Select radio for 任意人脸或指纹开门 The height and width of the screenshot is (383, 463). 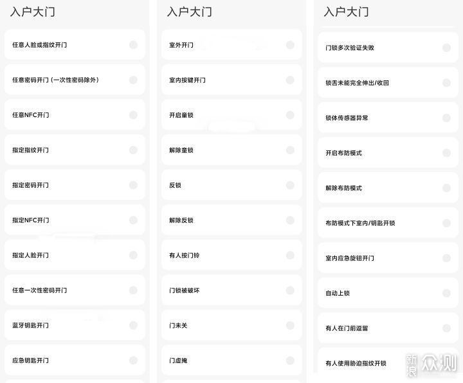coord(133,45)
